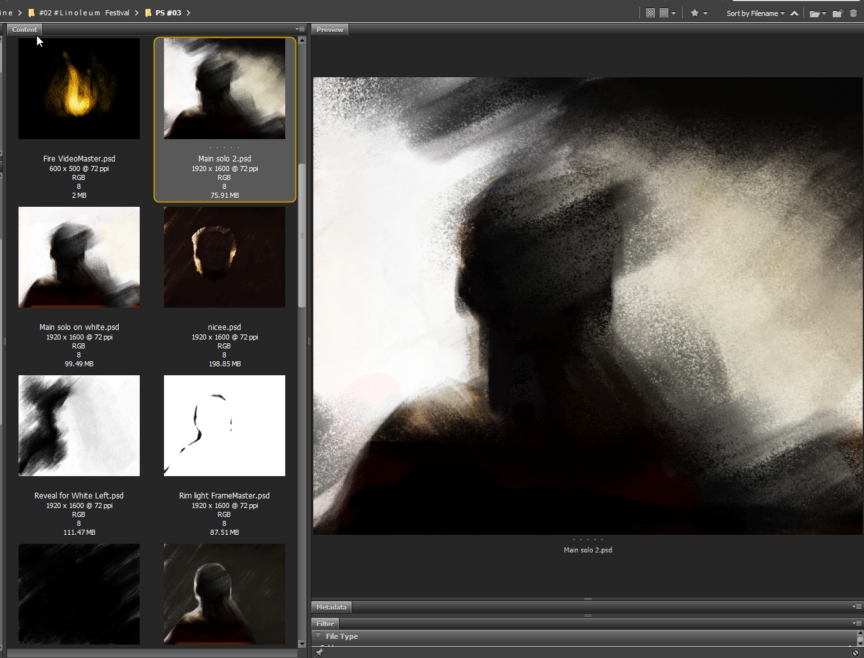Click the Main solo on white.psd file name

pyautogui.click(x=79, y=327)
